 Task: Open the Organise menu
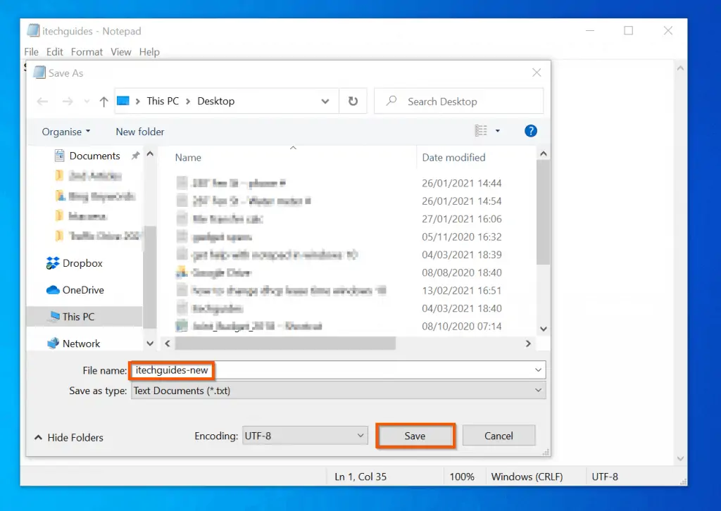click(66, 132)
